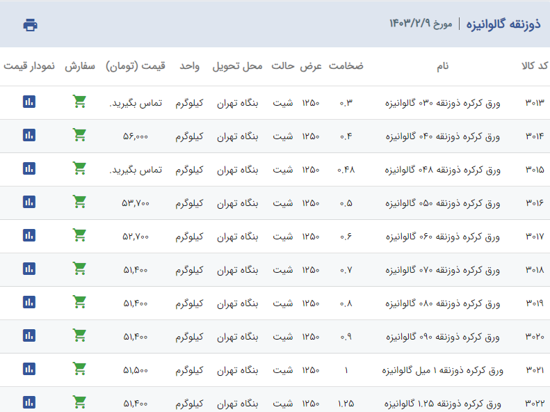Image resolution: width=550 pixels, height=412 pixels.
Task: Show the price chart for product 3016
Action: pyautogui.click(x=29, y=202)
